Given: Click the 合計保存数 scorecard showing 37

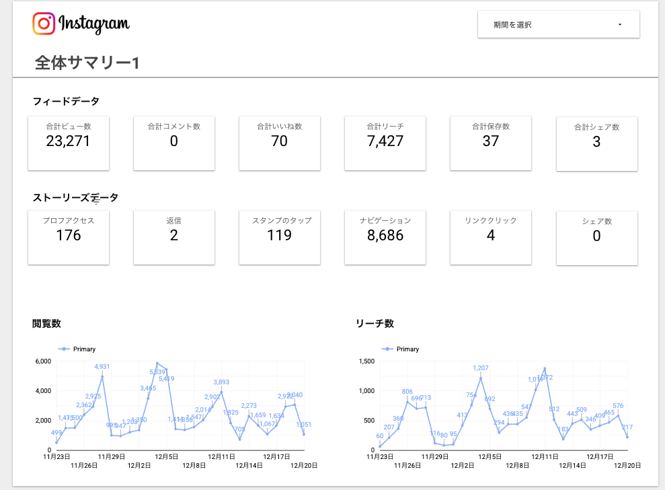Looking at the screenshot, I should pos(491,143).
